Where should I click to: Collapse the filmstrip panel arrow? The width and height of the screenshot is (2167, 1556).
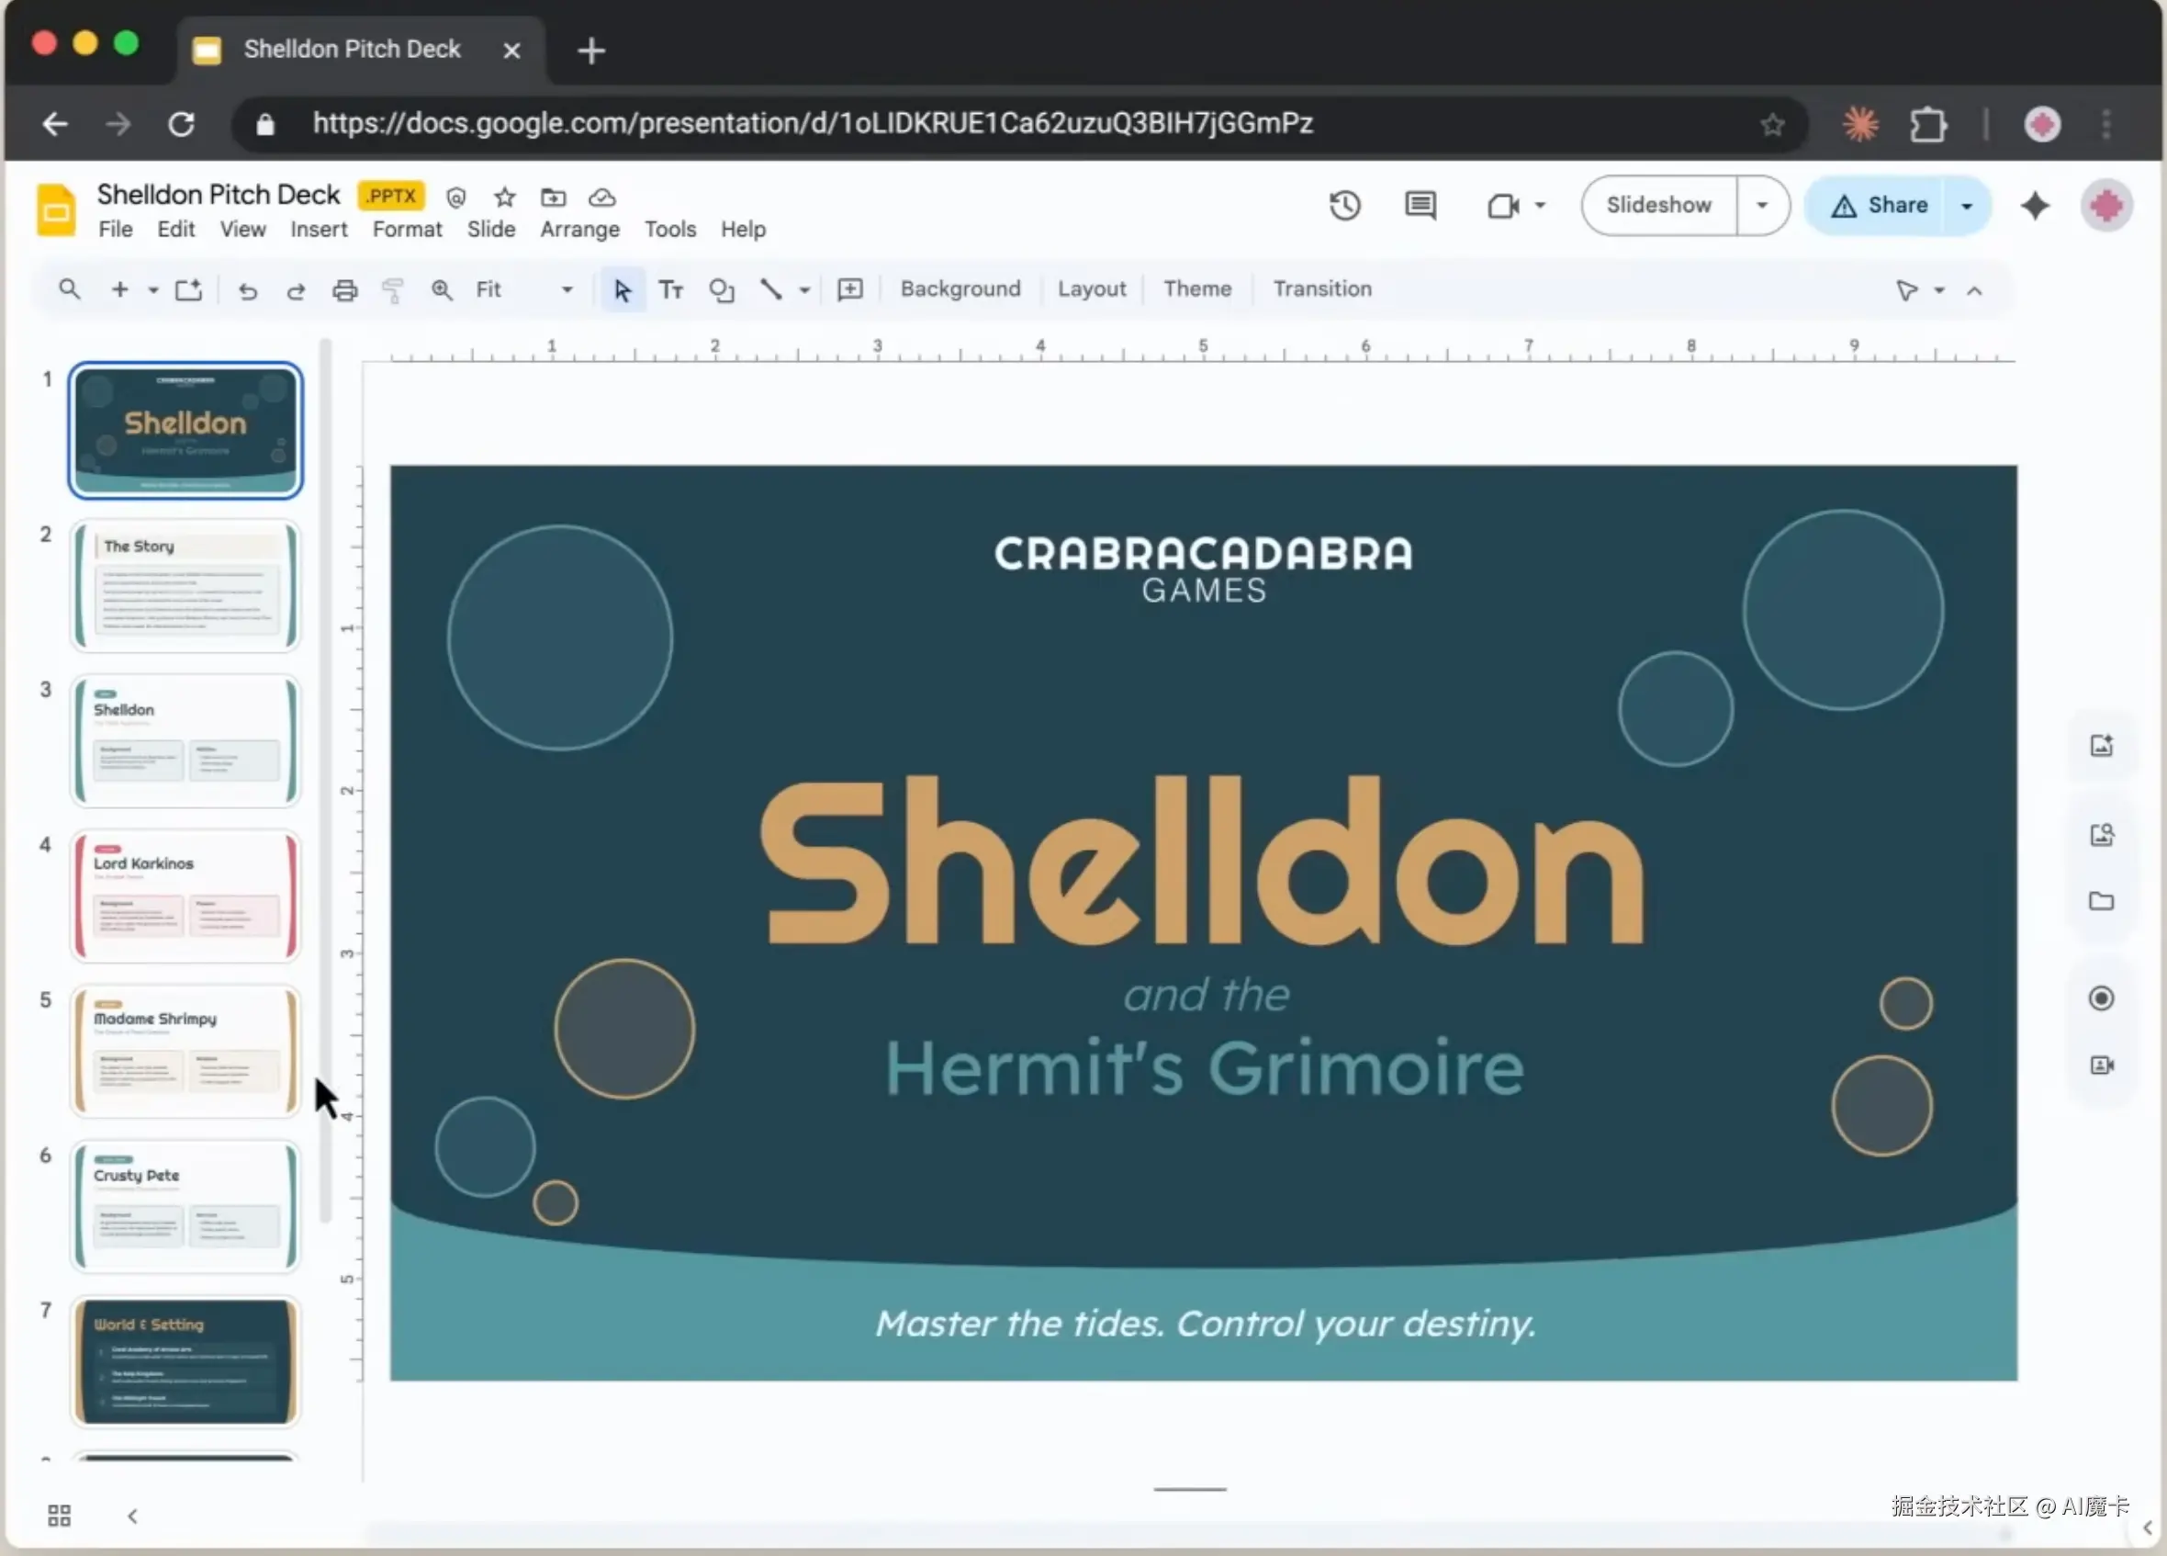[x=133, y=1515]
